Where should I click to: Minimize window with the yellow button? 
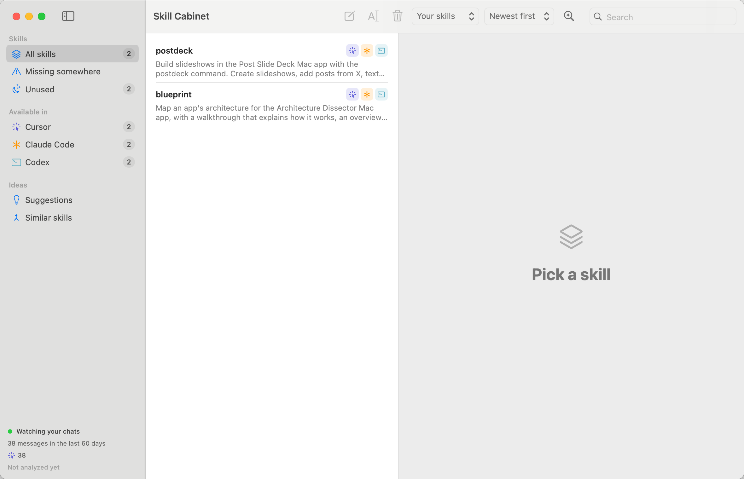(x=29, y=16)
